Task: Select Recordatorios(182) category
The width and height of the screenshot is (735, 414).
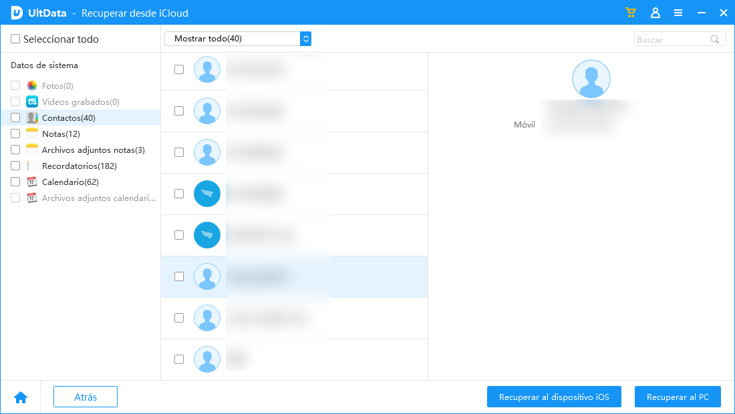Action: 80,166
